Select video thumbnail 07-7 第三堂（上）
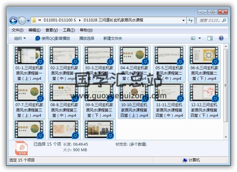The image size is (237, 172). pos(29,92)
